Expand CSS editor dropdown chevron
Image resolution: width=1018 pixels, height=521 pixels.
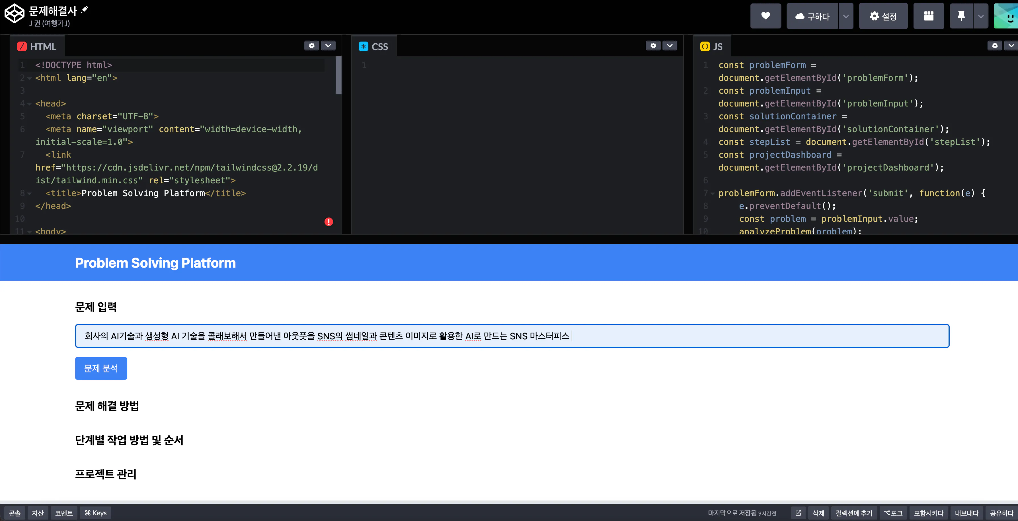tap(670, 46)
